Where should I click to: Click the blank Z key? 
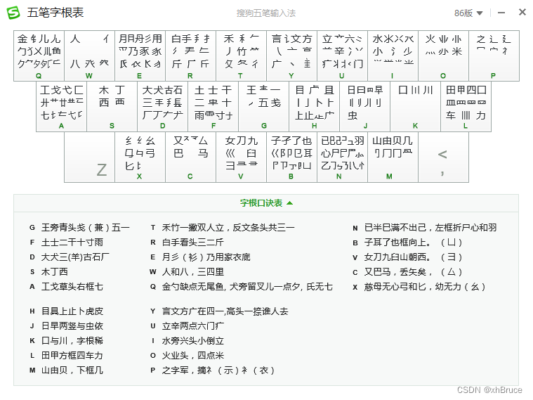click(x=90, y=157)
